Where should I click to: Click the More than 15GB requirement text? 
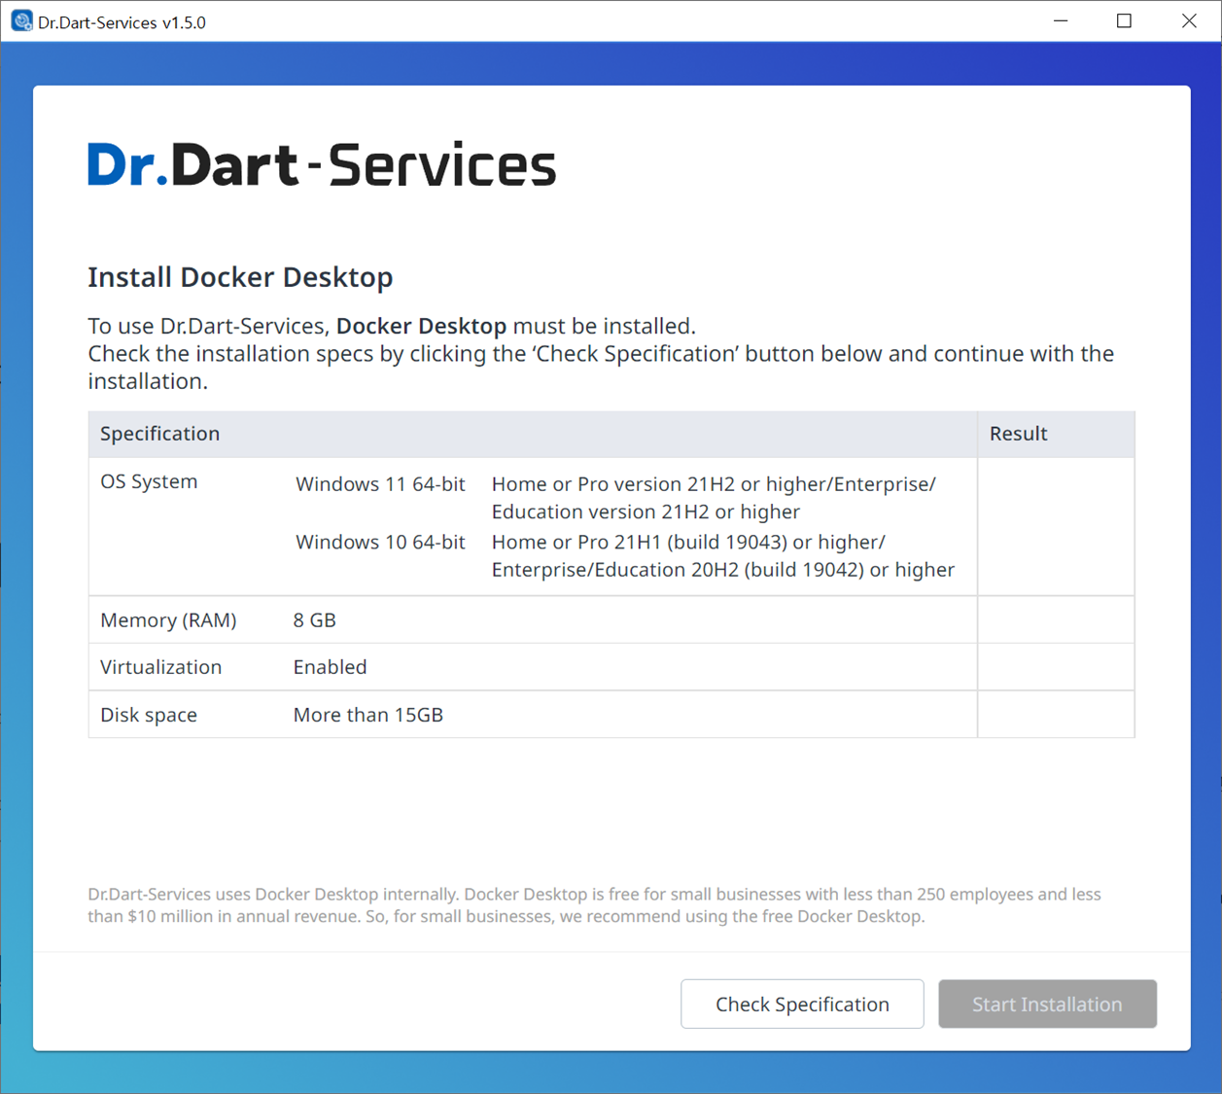(367, 715)
